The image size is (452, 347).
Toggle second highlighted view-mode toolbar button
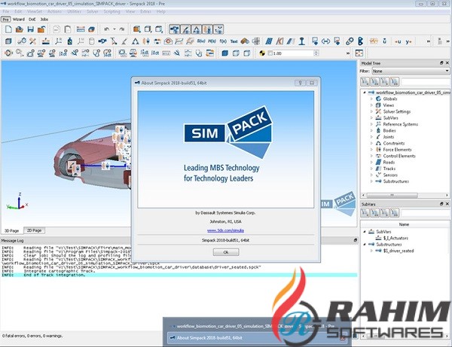pos(185,29)
